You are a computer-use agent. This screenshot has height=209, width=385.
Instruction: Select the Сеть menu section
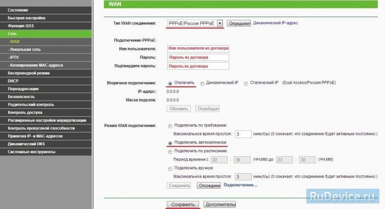click(x=46, y=34)
